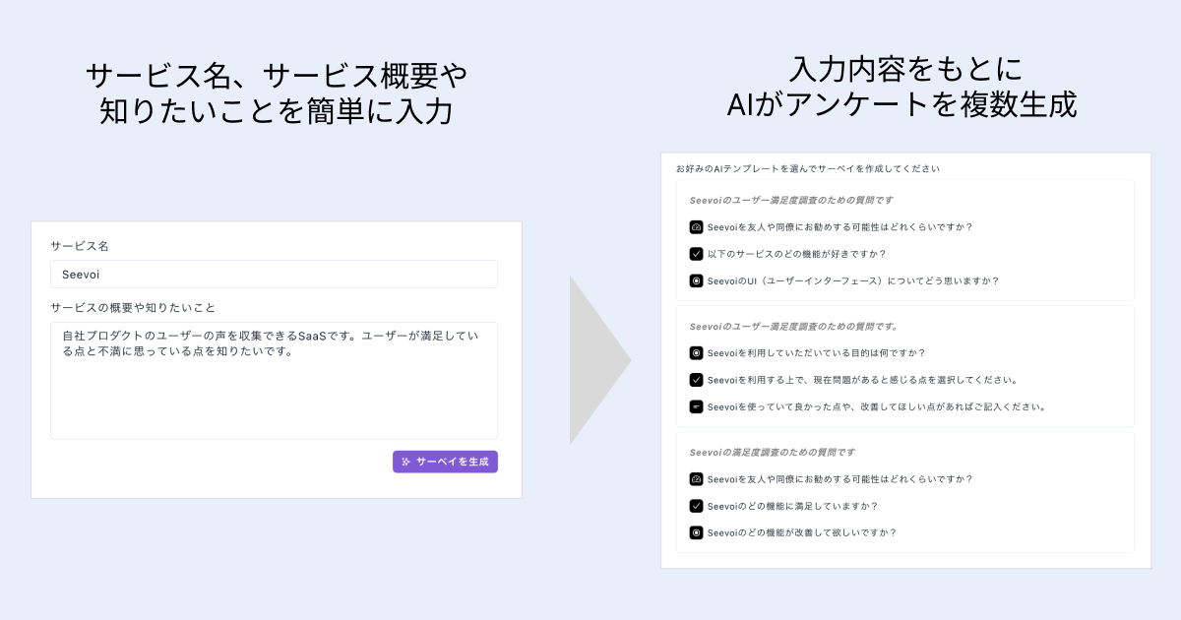1181x620 pixels.
Task: Focus the サービス名 input containing Seevoi
Action: point(274,275)
